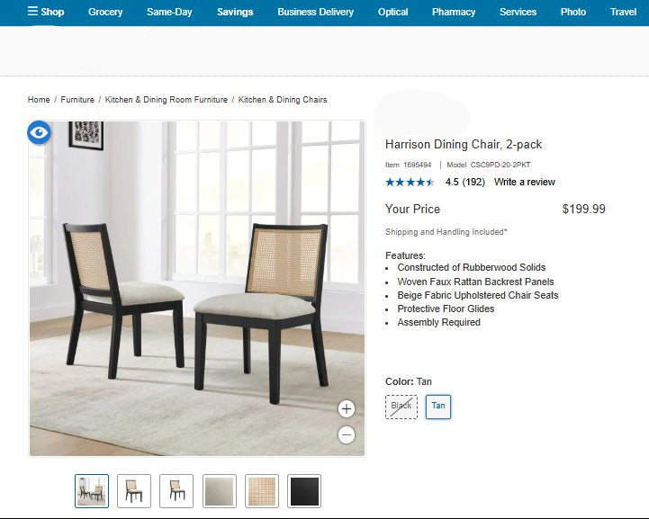Open the hamburger Shop menu
This screenshot has width=649, height=519.
pos(46,12)
